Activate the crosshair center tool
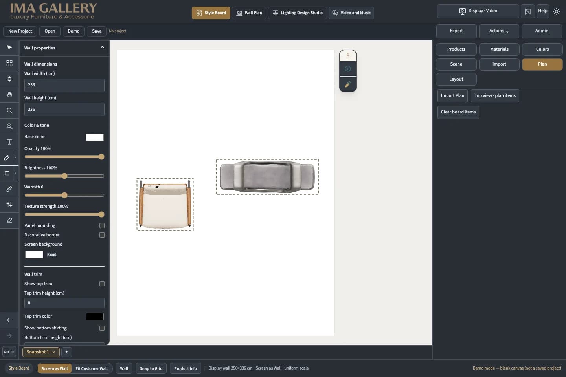 9,79
